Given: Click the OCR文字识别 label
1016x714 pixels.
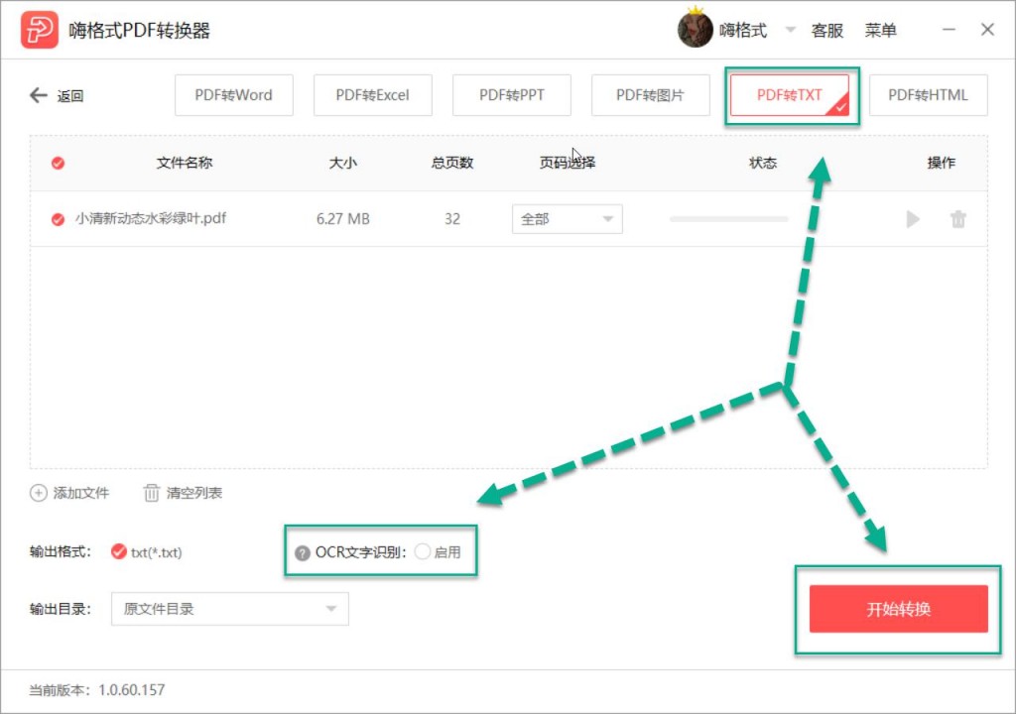Looking at the screenshot, I should tap(360, 552).
